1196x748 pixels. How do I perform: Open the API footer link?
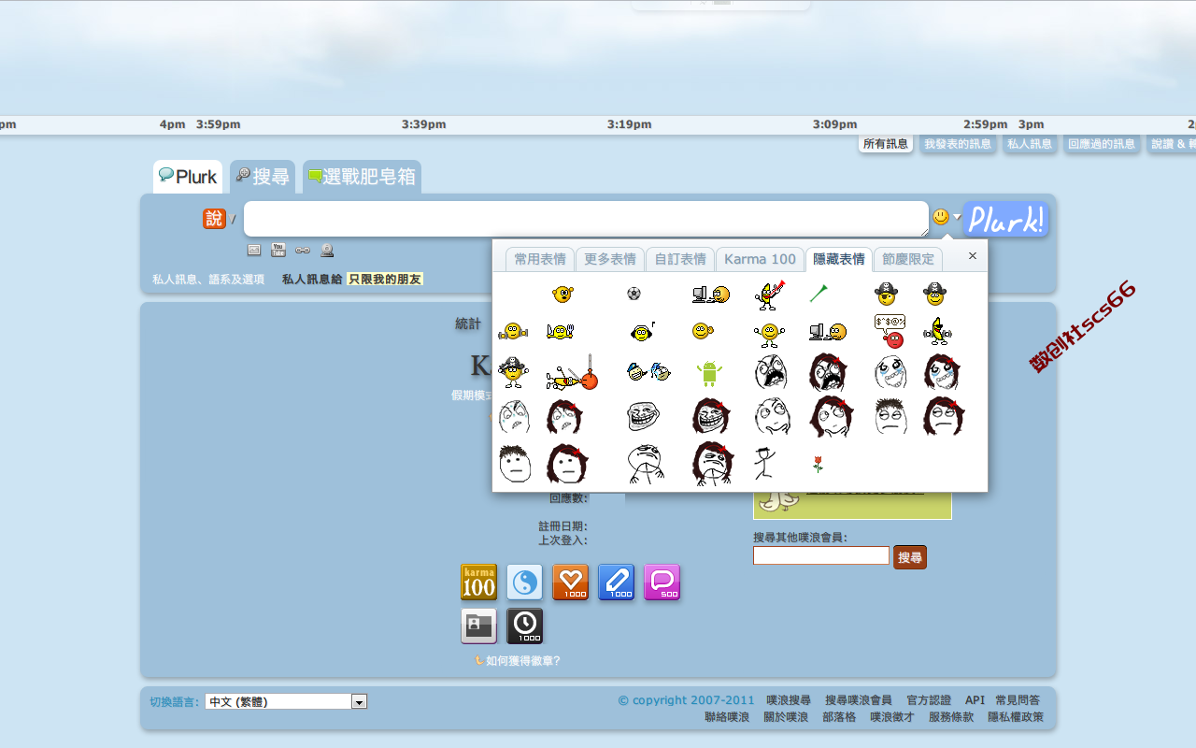pyautogui.click(x=975, y=699)
